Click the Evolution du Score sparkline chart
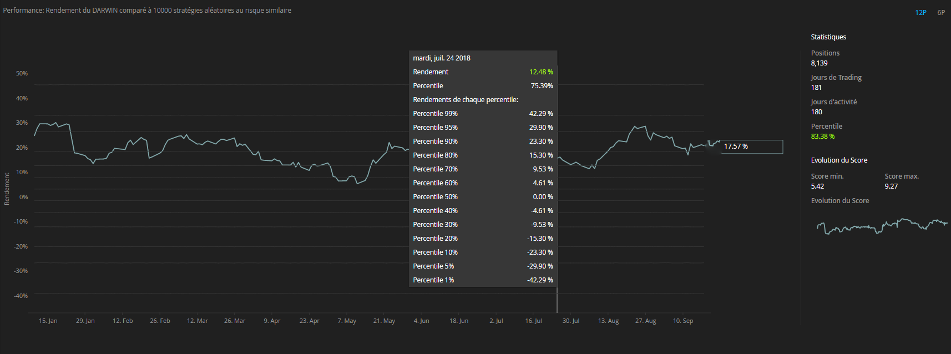Image resolution: width=951 pixels, height=354 pixels. coord(882,226)
